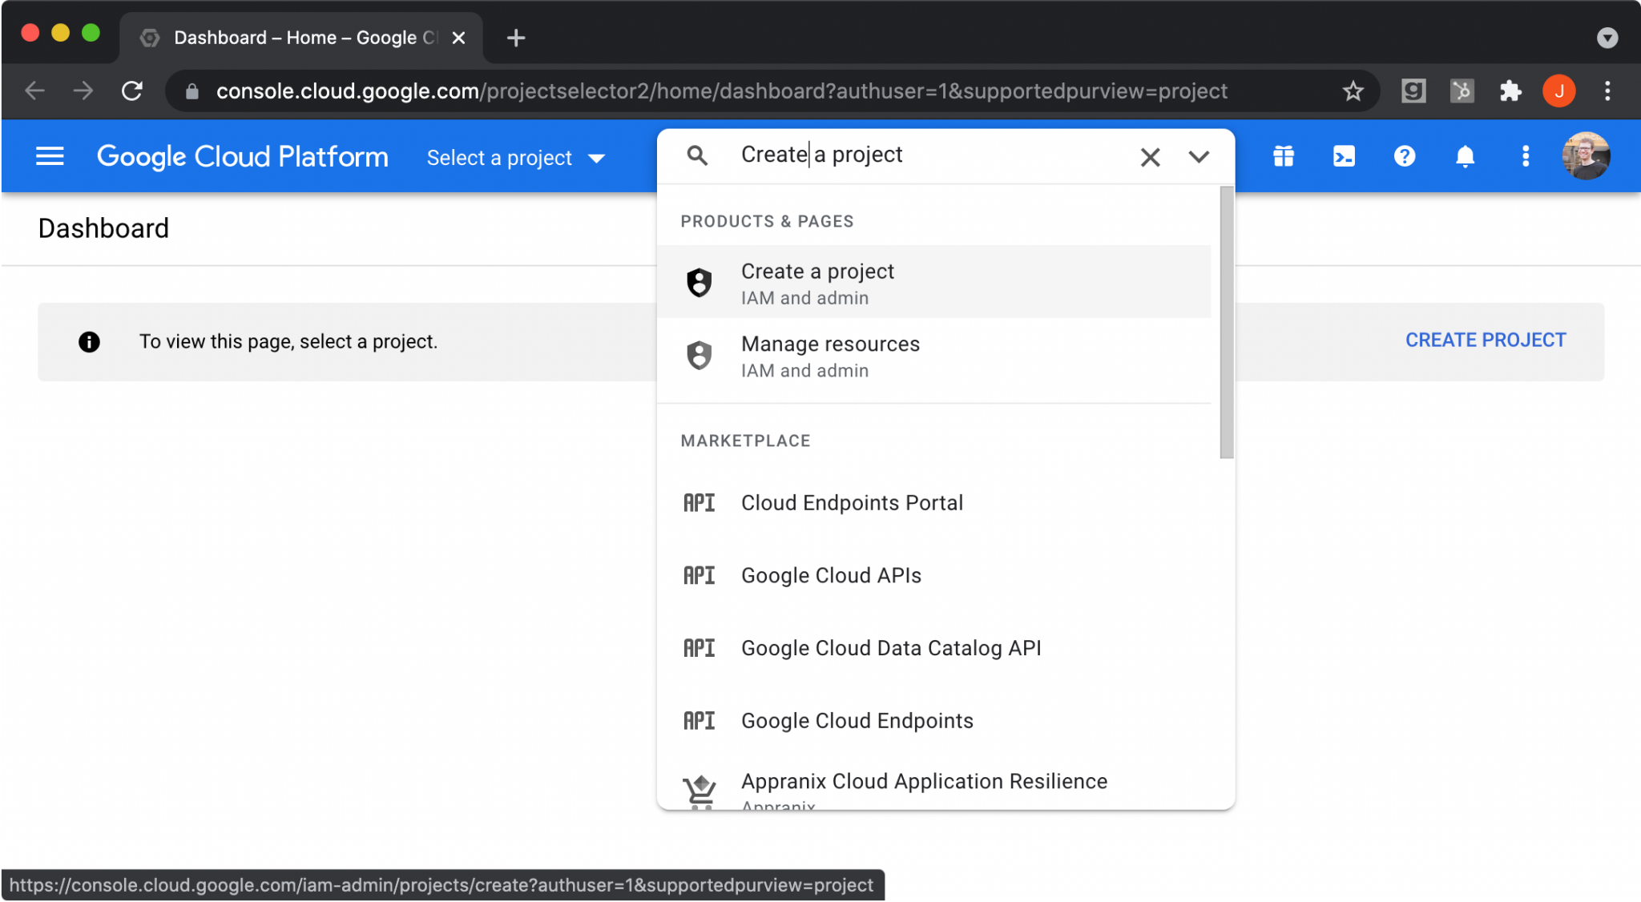Open the Chrome browser menu
Image resolution: width=1641 pixels, height=902 pixels.
pos(1607,91)
